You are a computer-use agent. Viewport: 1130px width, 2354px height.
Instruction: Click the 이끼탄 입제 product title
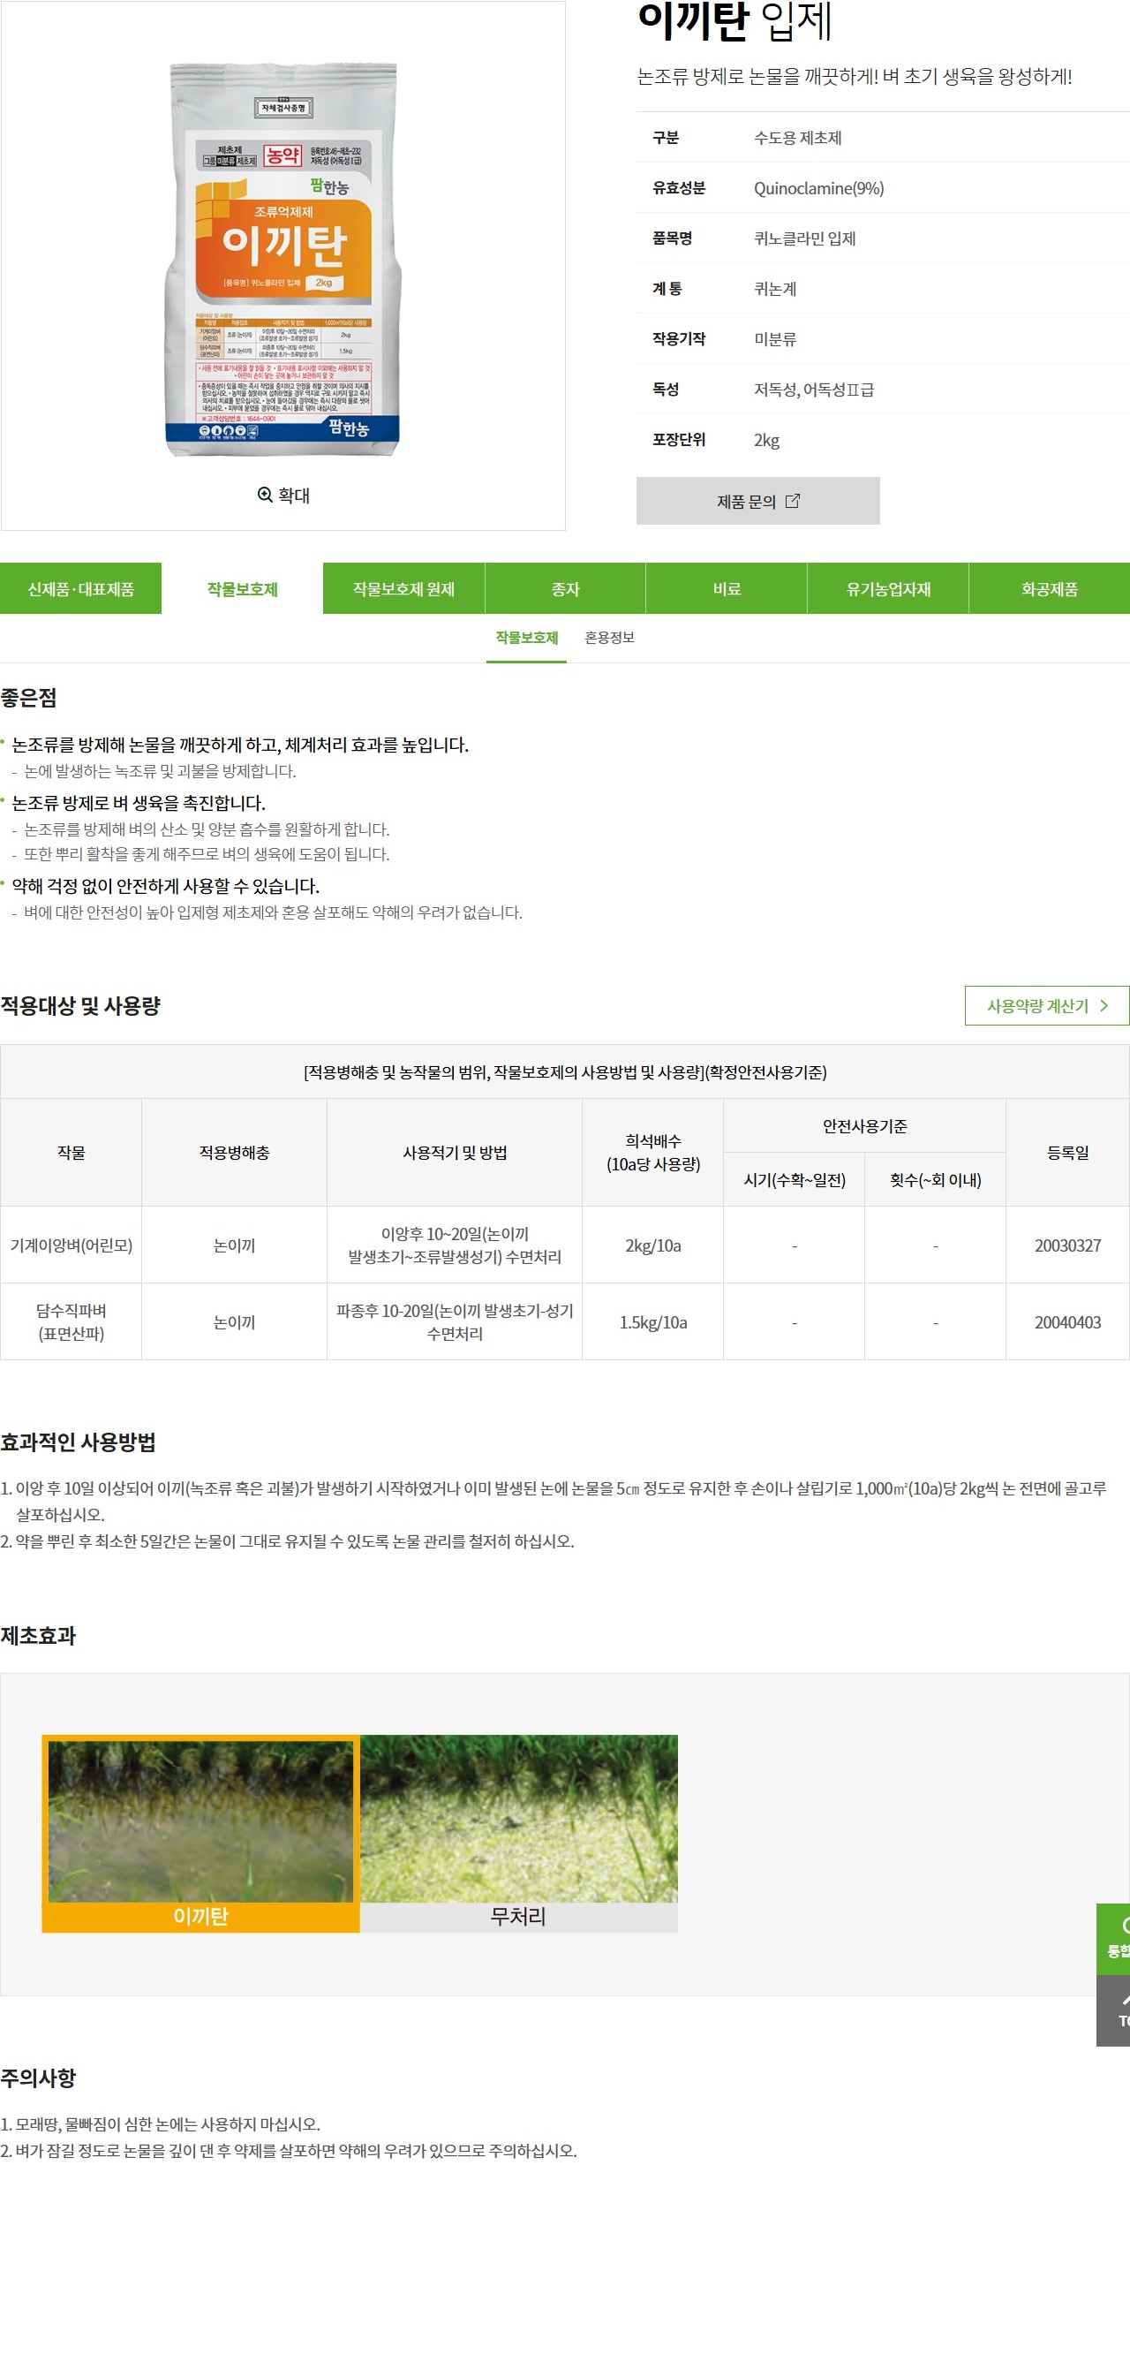tap(734, 22)
